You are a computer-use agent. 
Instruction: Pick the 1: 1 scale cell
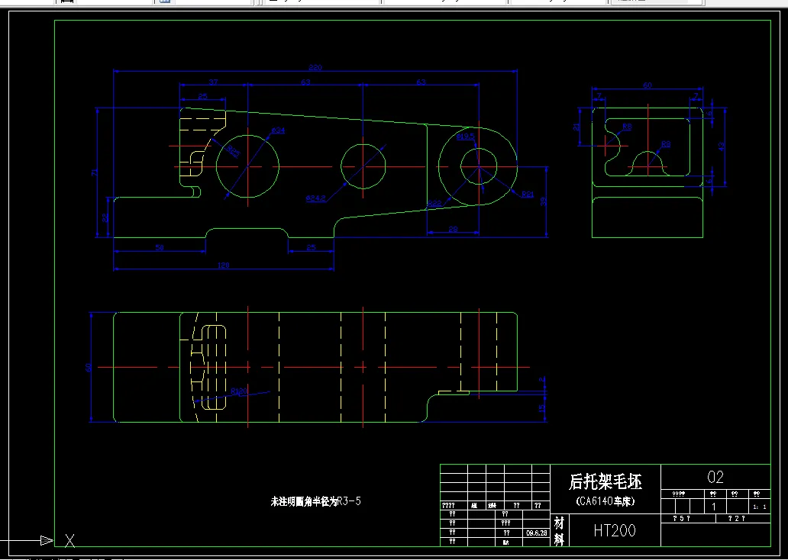(x=760, y=507)
